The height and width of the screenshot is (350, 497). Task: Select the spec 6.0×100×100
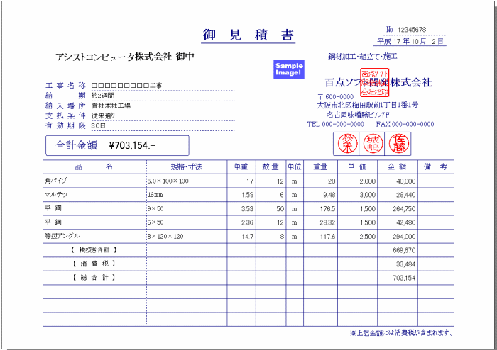click(168, 181)
